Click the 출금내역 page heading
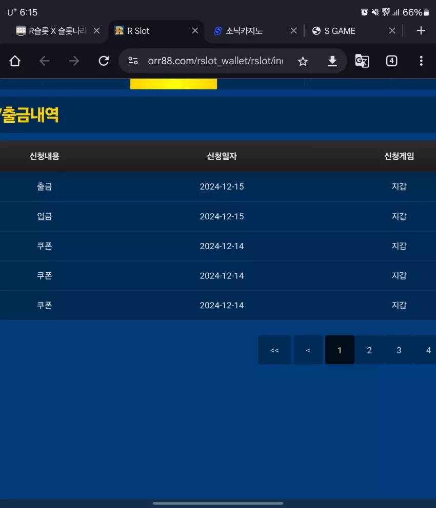The width and height of the screenshot is (436, 508). point(29,115)
